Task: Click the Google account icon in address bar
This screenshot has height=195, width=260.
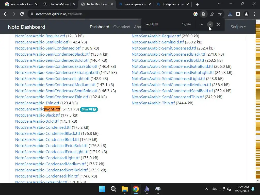Action: click(196, 14)
